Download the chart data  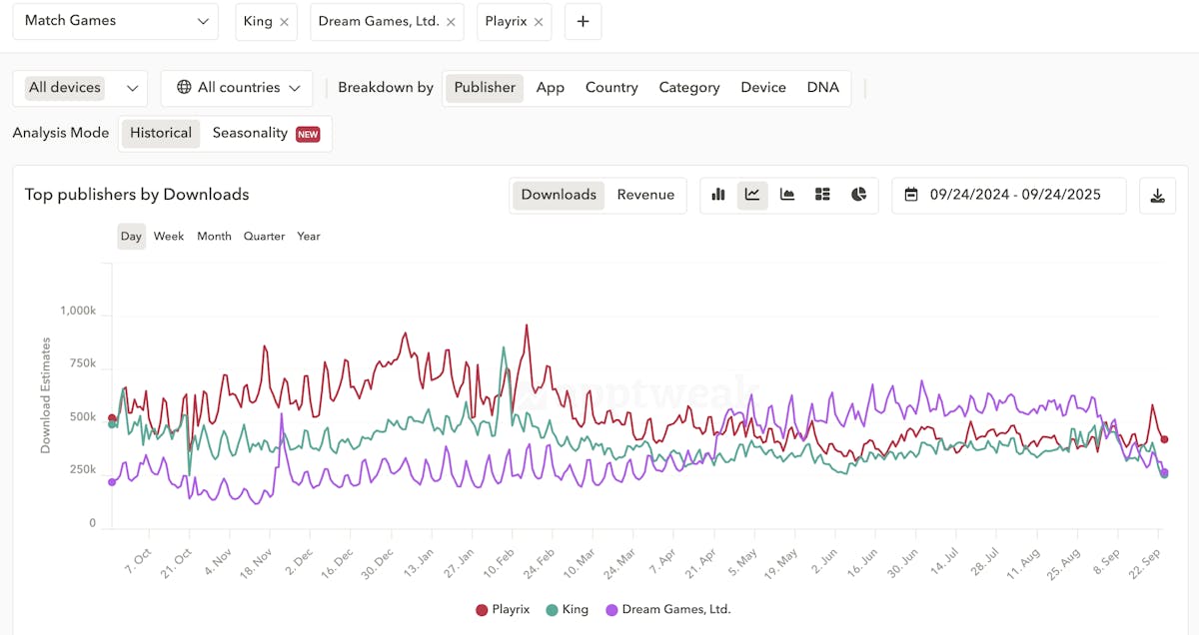tap(1157, 196)
